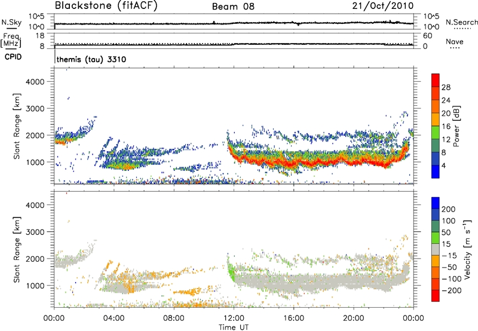Viewport: 478px width, 331px height.
Task: Click the 'Nave' legend label
Action: tap(455, 41)
